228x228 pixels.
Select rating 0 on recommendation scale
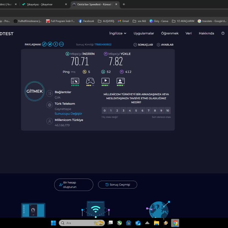[104, 110]
